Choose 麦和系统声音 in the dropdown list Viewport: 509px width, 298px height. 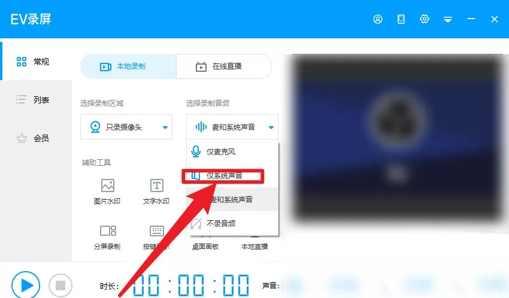coord(232,199)
